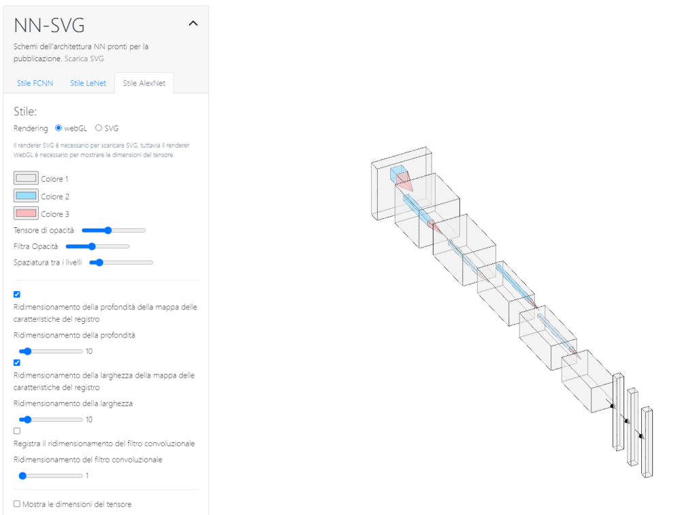Click the Tensore di opacità slider

click(x=113, y=231)
